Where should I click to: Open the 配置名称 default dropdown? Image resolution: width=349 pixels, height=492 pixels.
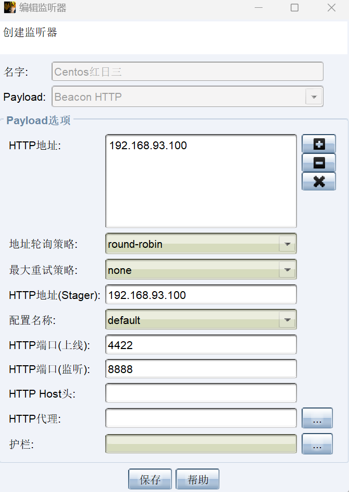pyautogui.click(x=287, y=320)
